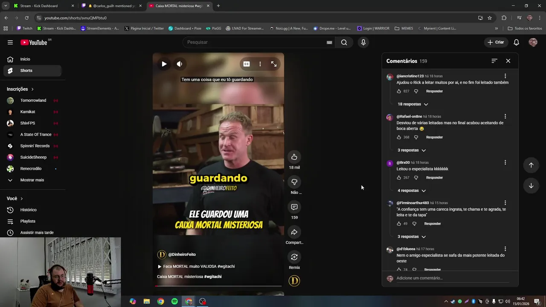Image resolution: width=546 pixels, height=307 pixels.
Task: Open the YouTube account avatar menu
Action: coord(533,42)
